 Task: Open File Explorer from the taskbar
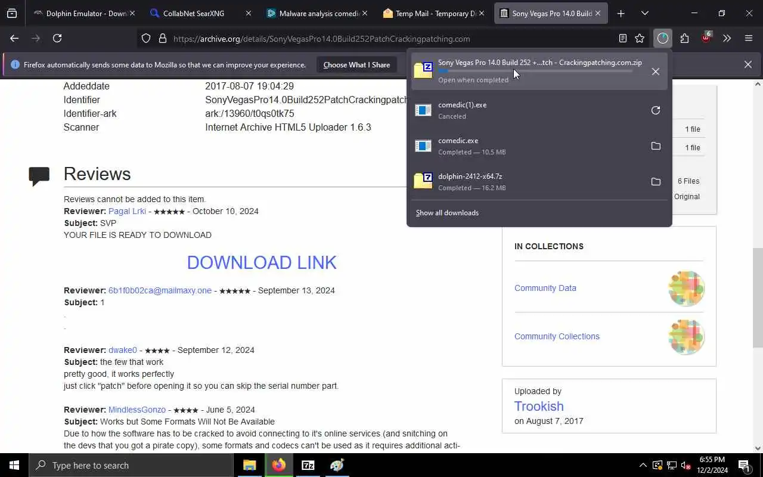coord(250,465)
